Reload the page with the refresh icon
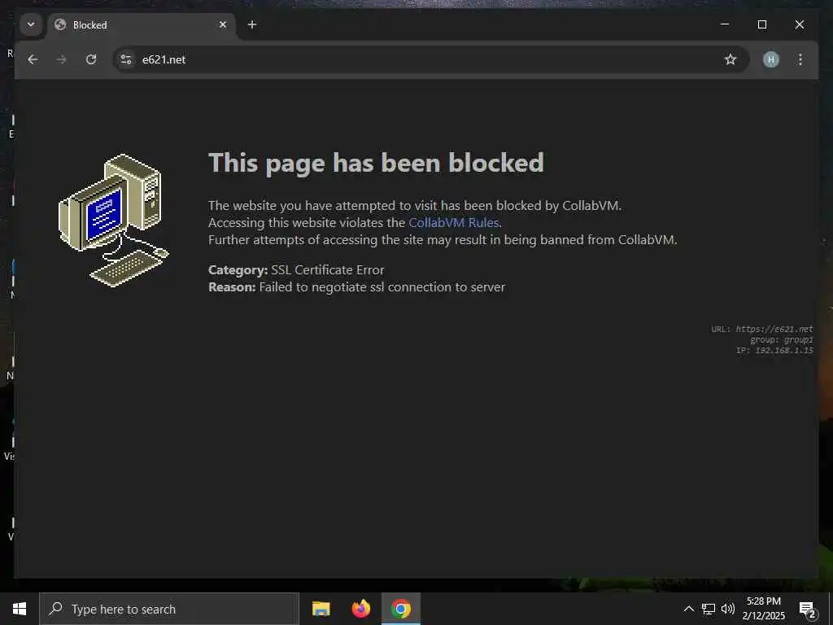The image size is (833, 625). tap(91, 59)
